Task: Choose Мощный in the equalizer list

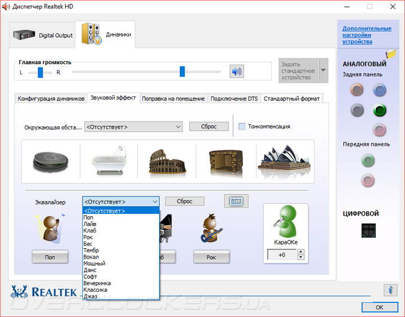Action: click(x=120, y=264)
